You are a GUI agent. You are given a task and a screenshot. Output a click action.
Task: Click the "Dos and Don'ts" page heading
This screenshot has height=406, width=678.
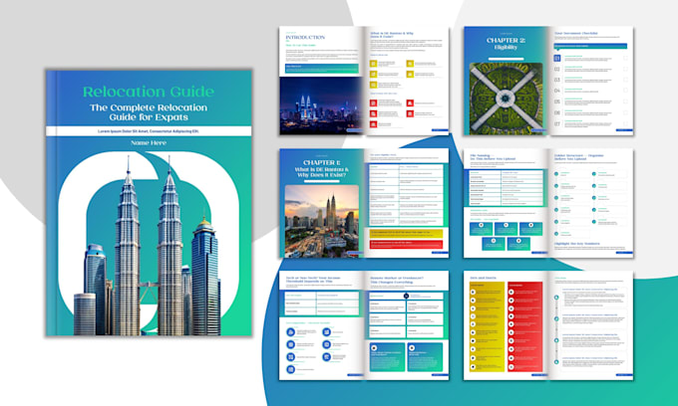point(483,278)
